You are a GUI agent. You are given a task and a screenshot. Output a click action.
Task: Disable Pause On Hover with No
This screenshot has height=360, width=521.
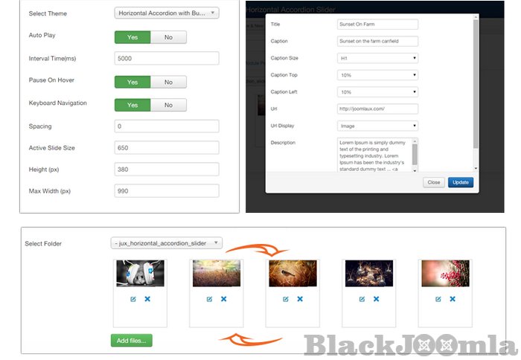pyautogui.click(x=168, y=82)
